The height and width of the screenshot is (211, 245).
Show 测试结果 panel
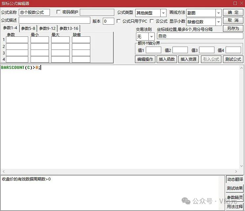[x=235, y=188]
